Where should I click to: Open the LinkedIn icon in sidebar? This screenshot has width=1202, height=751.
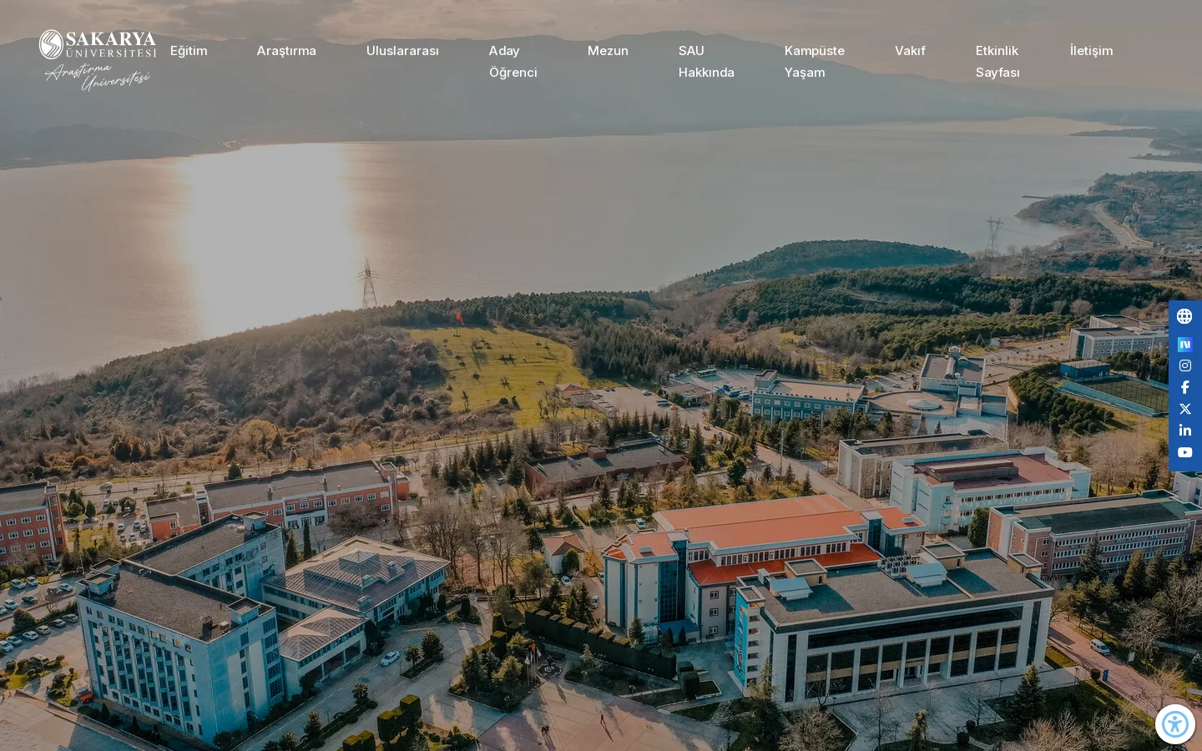tap(1184, 431)
